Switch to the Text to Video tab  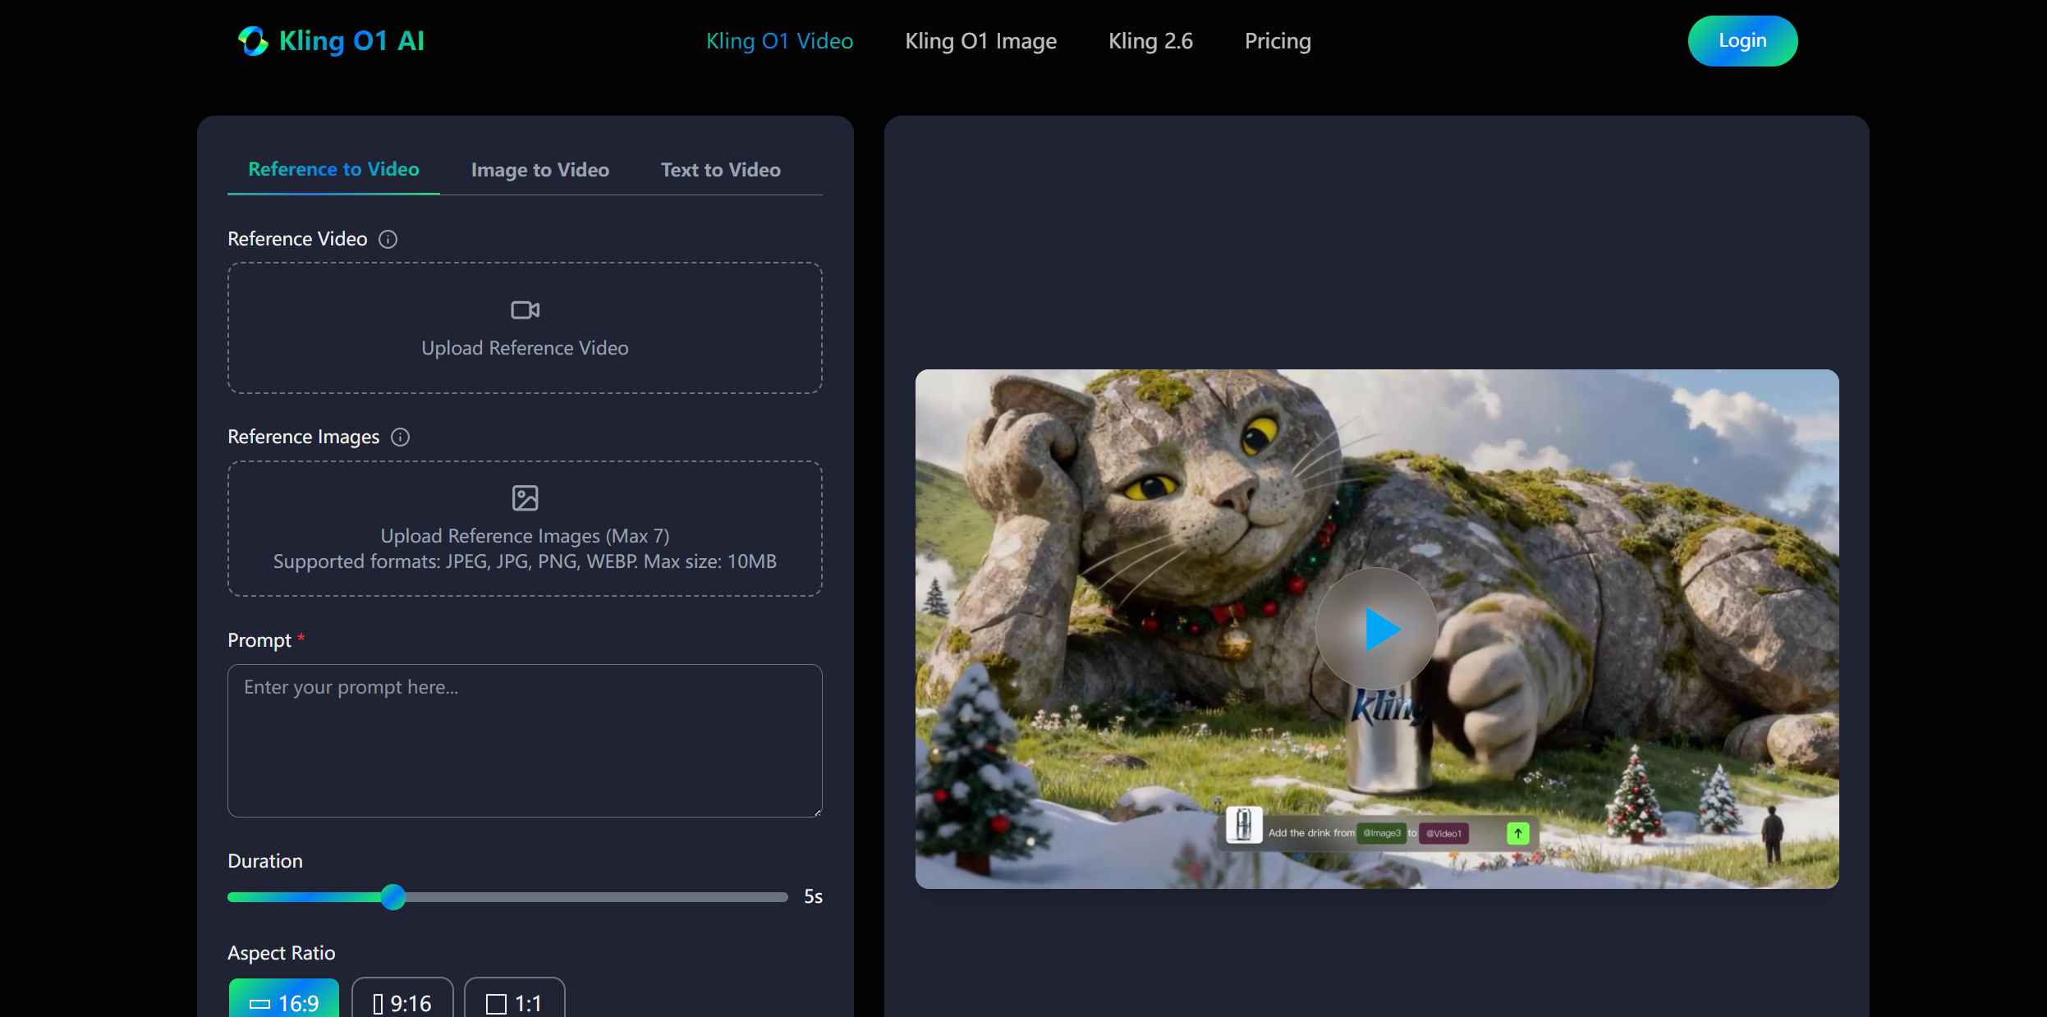(x=719, y=170)
